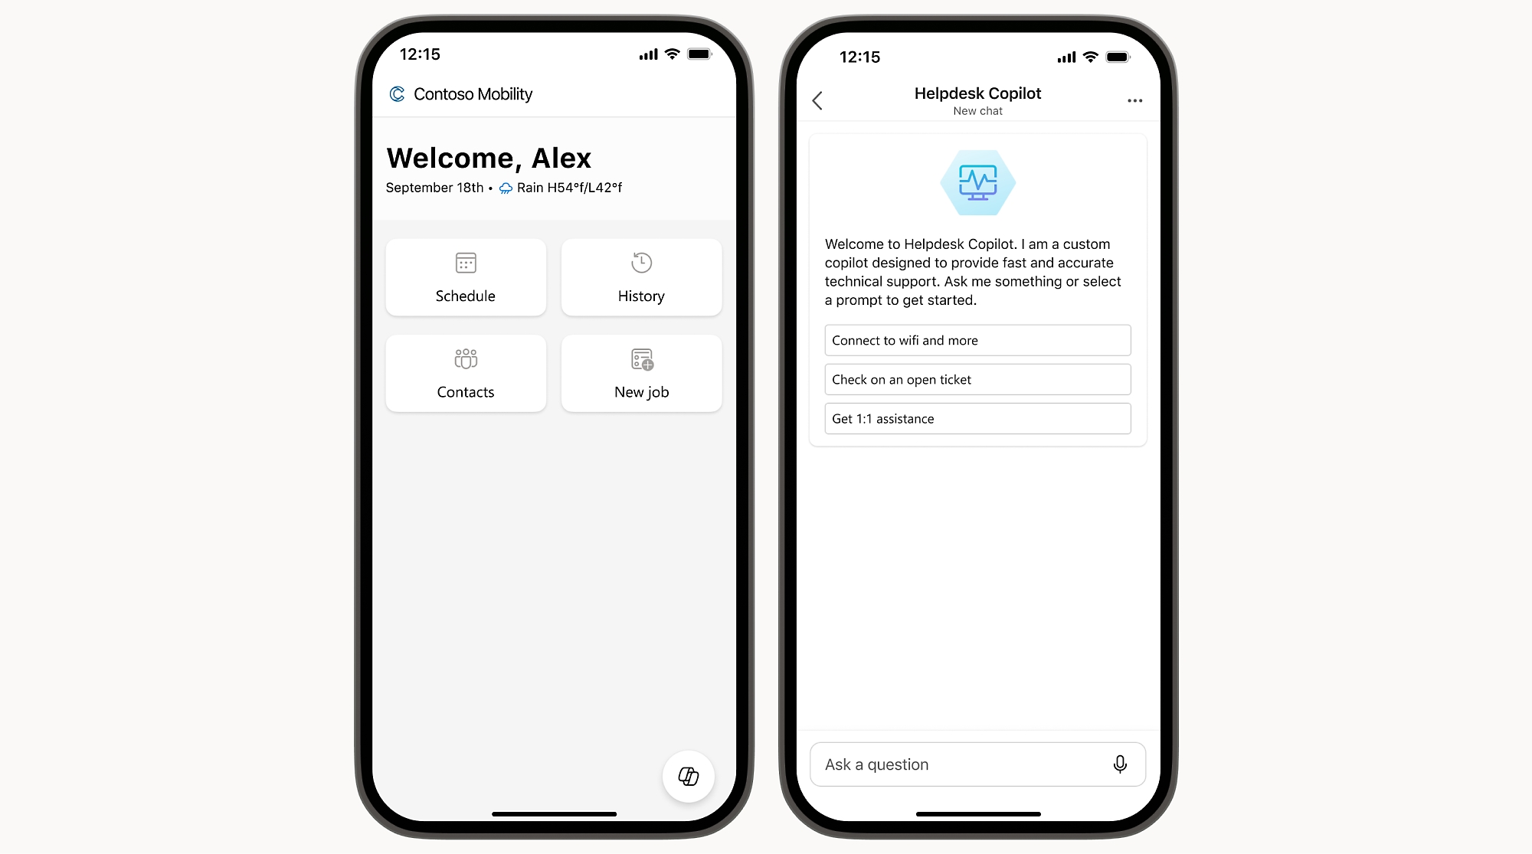Click the back arrow on Helpdesk screen

point(820,100)
